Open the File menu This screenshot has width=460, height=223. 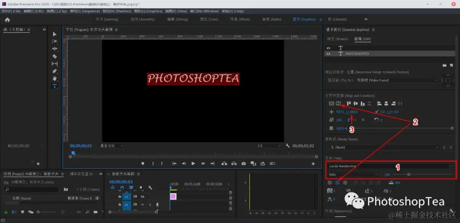click(x=11, y=11)
